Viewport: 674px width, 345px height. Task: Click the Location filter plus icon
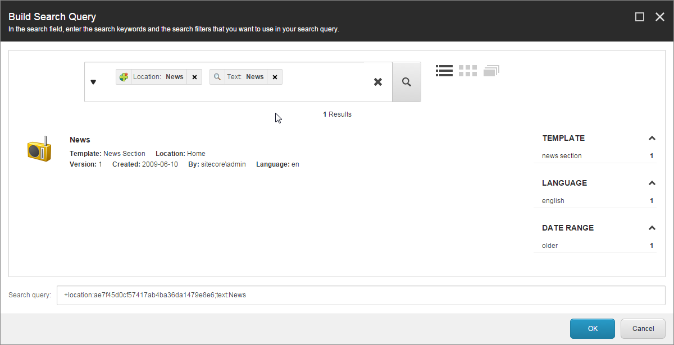(x=124, y=77)
